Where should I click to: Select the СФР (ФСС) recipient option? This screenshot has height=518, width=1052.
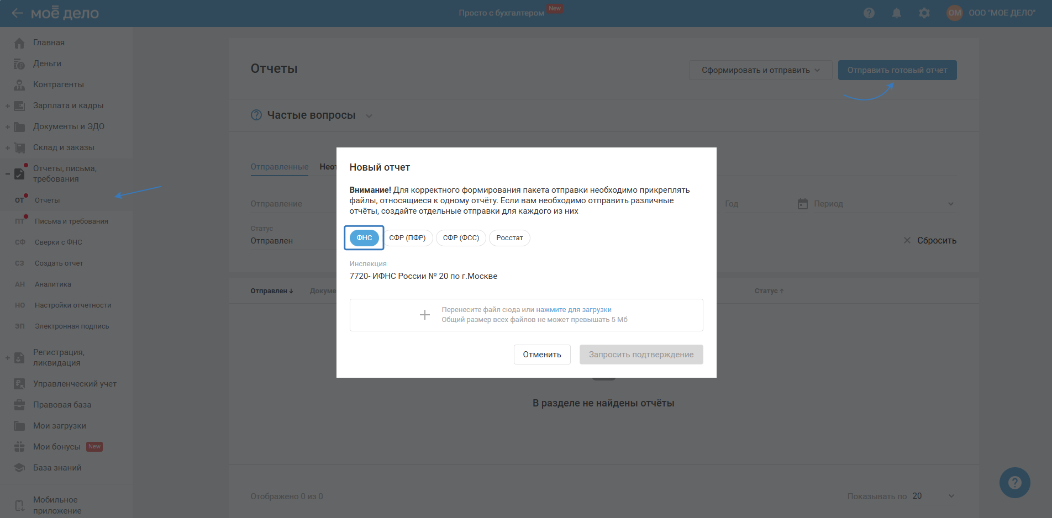pyautogui.click(x=461, y=238)
